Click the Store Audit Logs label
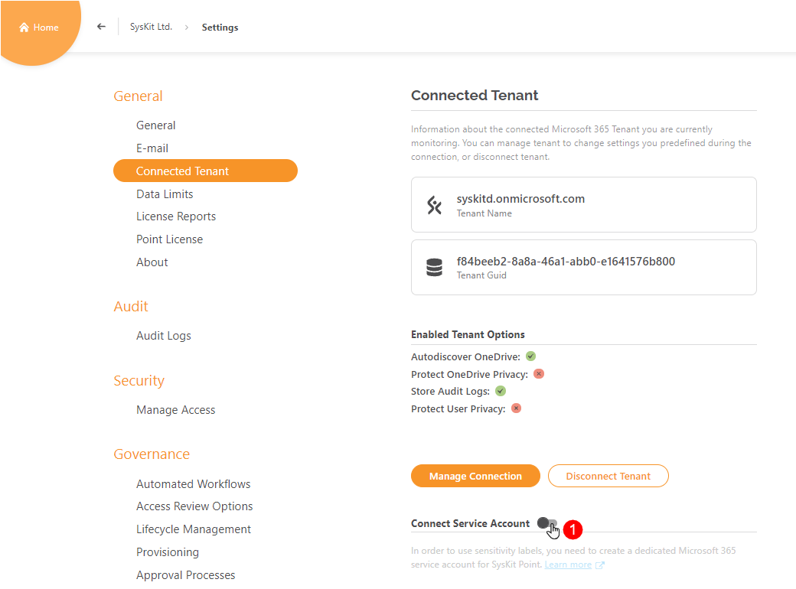Viewport: 796px width, 589px height. point(450,391)
